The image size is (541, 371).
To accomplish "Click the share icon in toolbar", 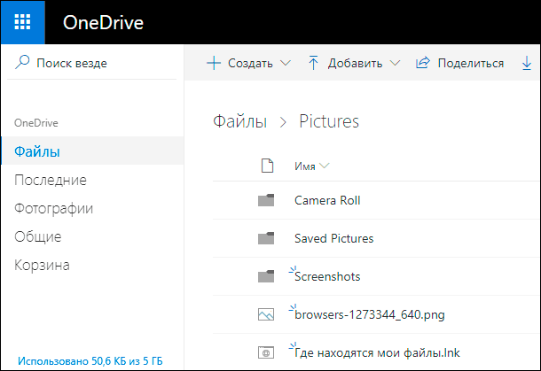I will point(423,63).
